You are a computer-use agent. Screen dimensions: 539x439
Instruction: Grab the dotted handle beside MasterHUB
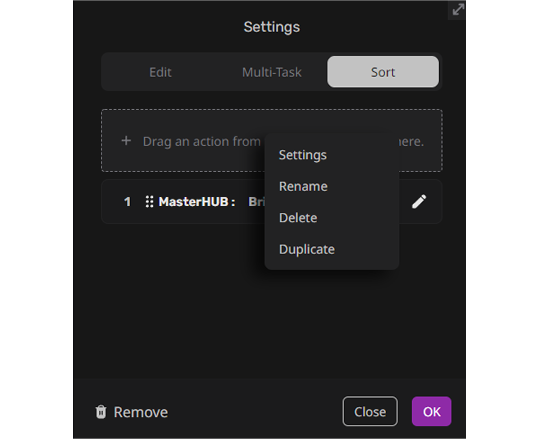coord(149,202)
